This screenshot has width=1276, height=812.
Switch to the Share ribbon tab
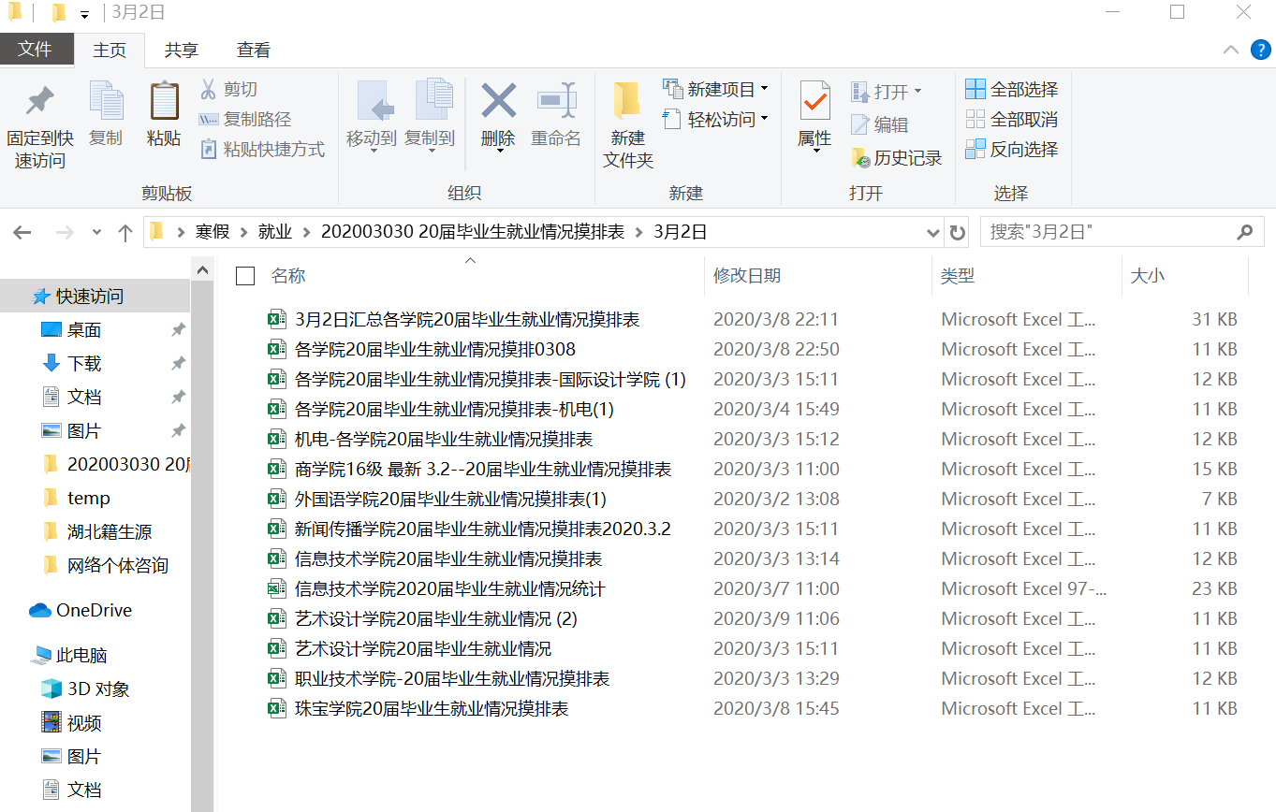click(x=181, y=51)
